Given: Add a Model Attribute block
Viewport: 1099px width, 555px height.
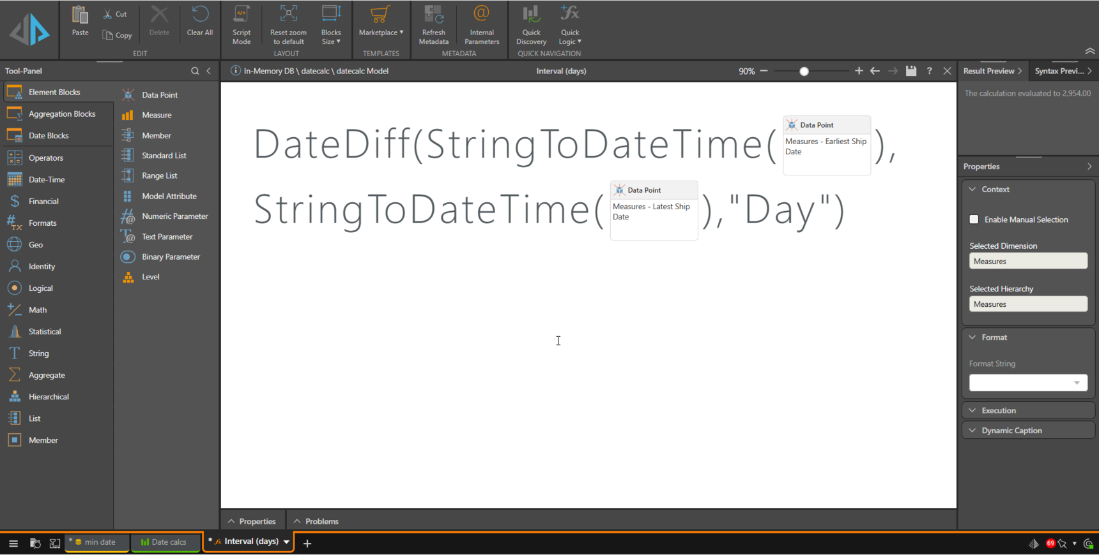Looking at the screenshot, I should [169, 196].
